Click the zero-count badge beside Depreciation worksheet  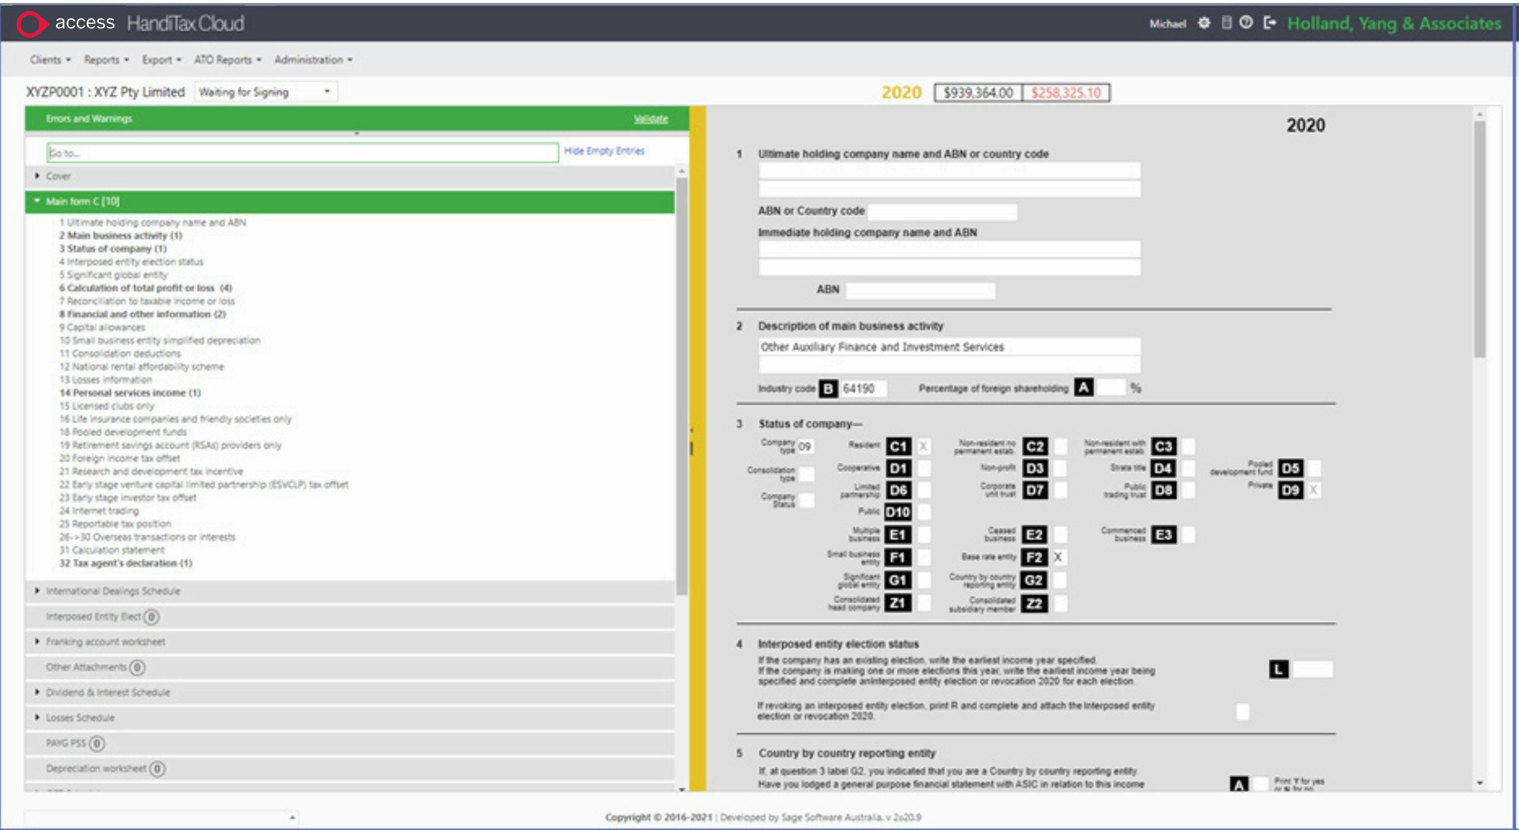tap(157, 769)
